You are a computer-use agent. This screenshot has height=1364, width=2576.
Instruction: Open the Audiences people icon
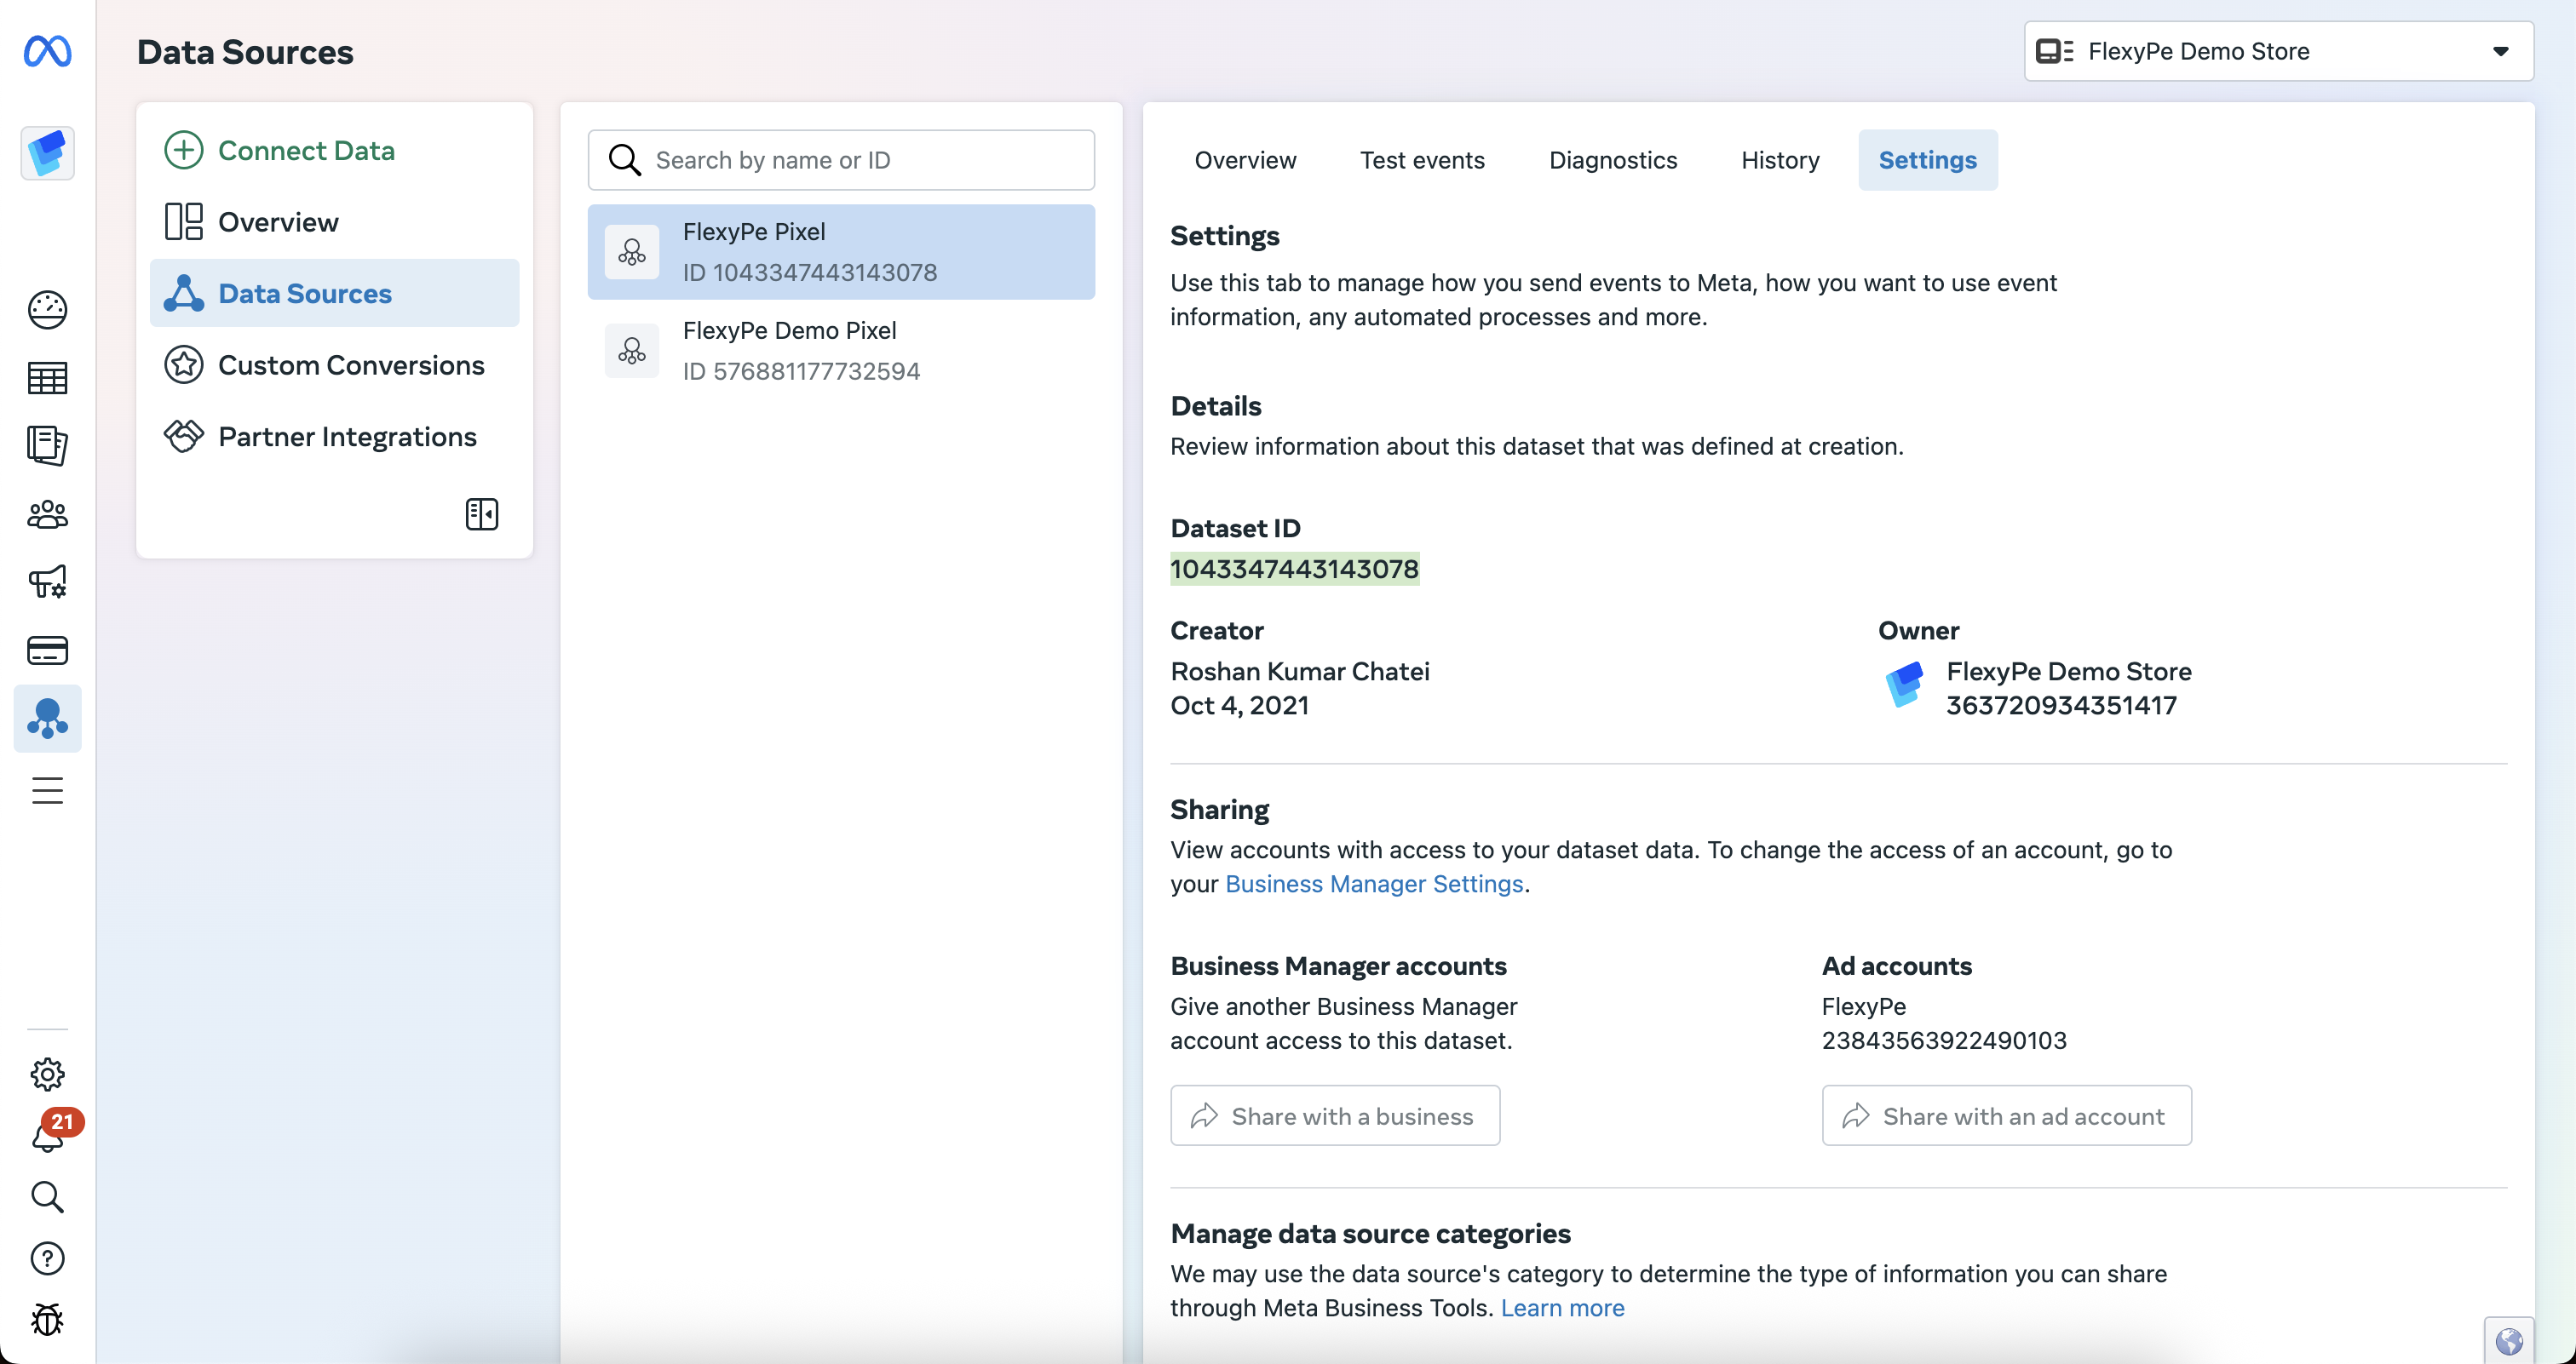click(x=47, y=514)
